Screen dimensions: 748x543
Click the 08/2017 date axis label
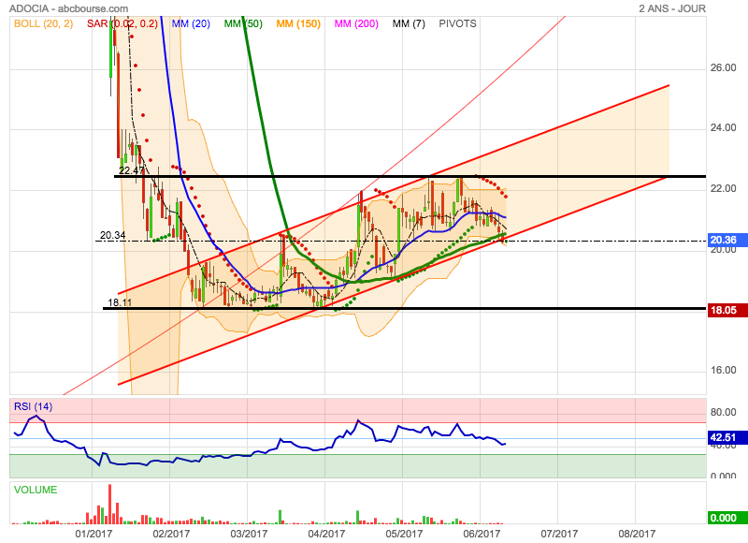click(637, 534)
